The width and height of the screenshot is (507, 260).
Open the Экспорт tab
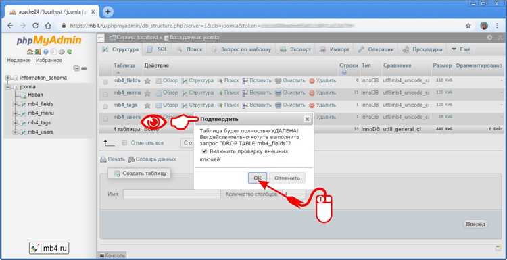pos(295,49)
